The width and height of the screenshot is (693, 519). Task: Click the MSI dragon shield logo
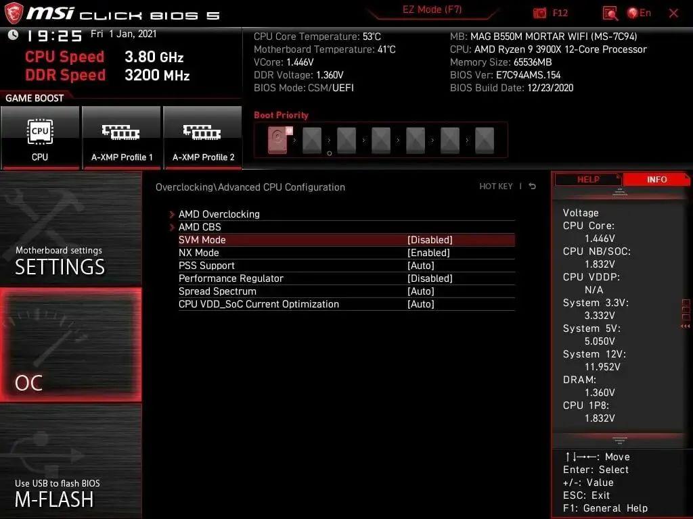pos(14,13)
